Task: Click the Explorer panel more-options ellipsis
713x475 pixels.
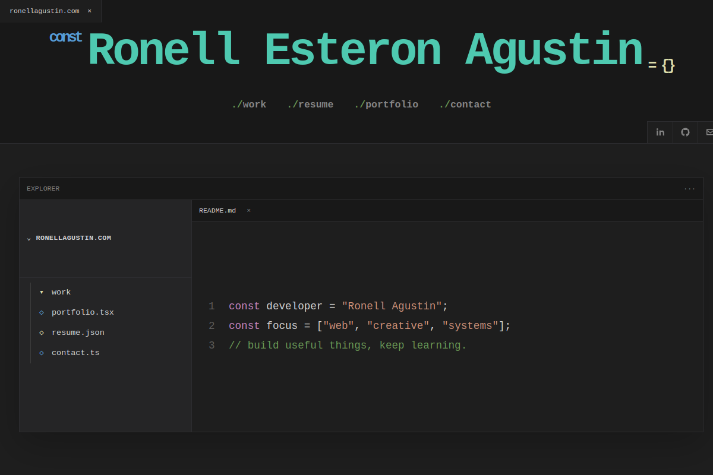Action: (x=689, y=189)
